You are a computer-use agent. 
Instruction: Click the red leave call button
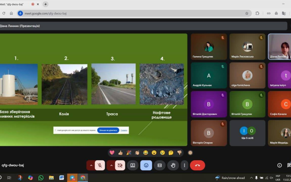(198, 165)
